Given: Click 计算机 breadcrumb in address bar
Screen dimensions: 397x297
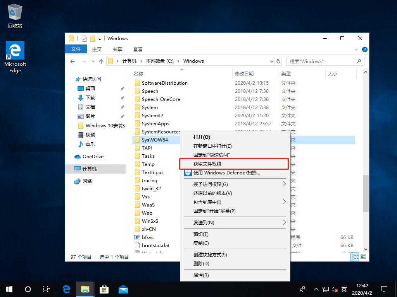Looking at the screenshot, I should coord(129,61).
